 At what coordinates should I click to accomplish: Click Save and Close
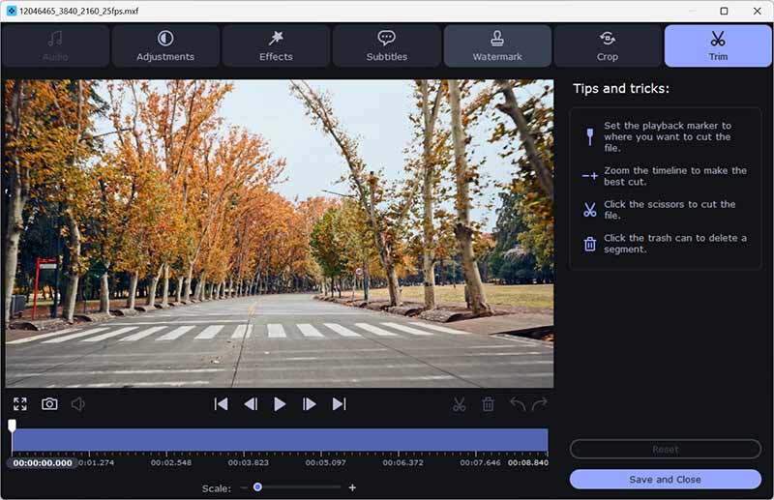pos(666,480)
